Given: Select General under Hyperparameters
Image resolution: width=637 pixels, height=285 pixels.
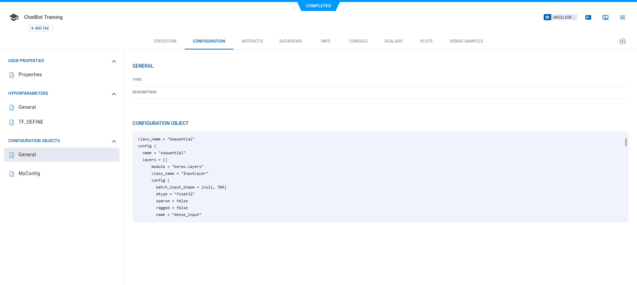Looking at the screenshot, I should (x=27, y=107).
